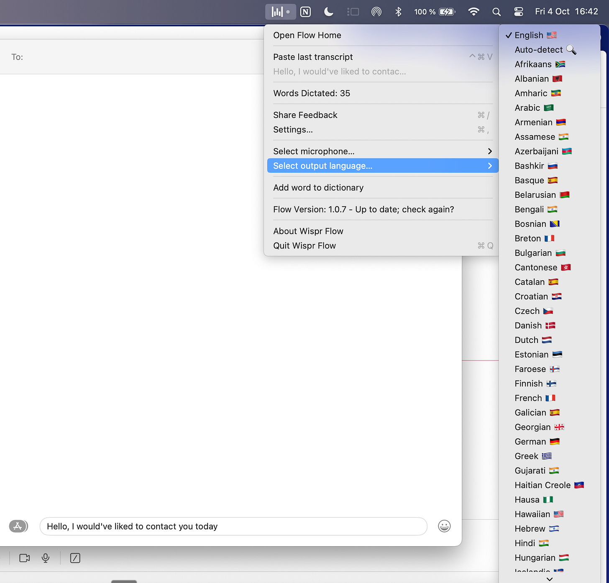Select Armenian output language
Screen dimensions: 609x583
(550, 122)
